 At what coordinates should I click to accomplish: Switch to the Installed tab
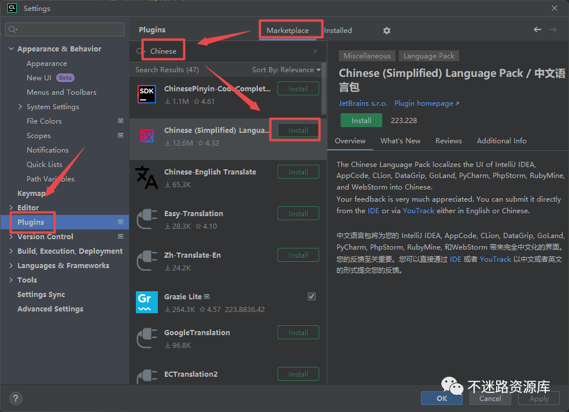point(338,31)
